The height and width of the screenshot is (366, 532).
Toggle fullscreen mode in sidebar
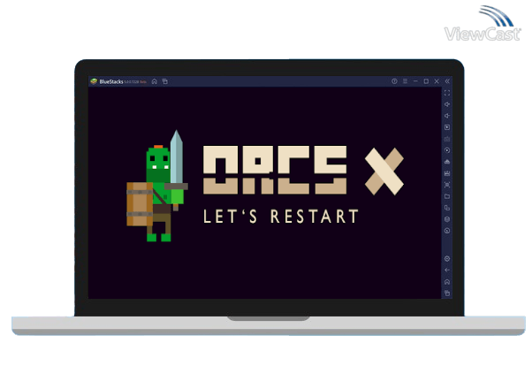(447, 93)
